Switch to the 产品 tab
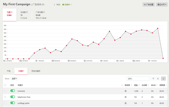The width and height of the screenshot is (169, 107). click(x=8, y=71)
